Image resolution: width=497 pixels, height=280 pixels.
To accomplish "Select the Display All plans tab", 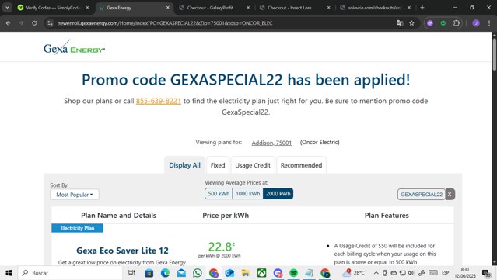I will [184, 165].
